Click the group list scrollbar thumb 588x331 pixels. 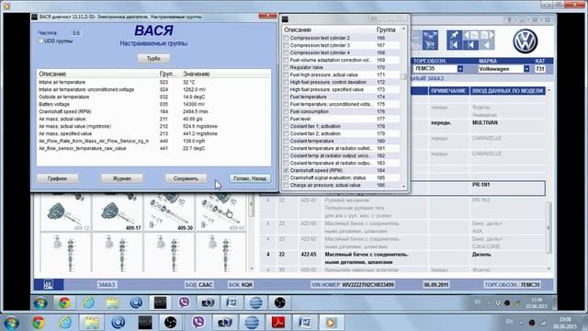(x=403, y=76)
